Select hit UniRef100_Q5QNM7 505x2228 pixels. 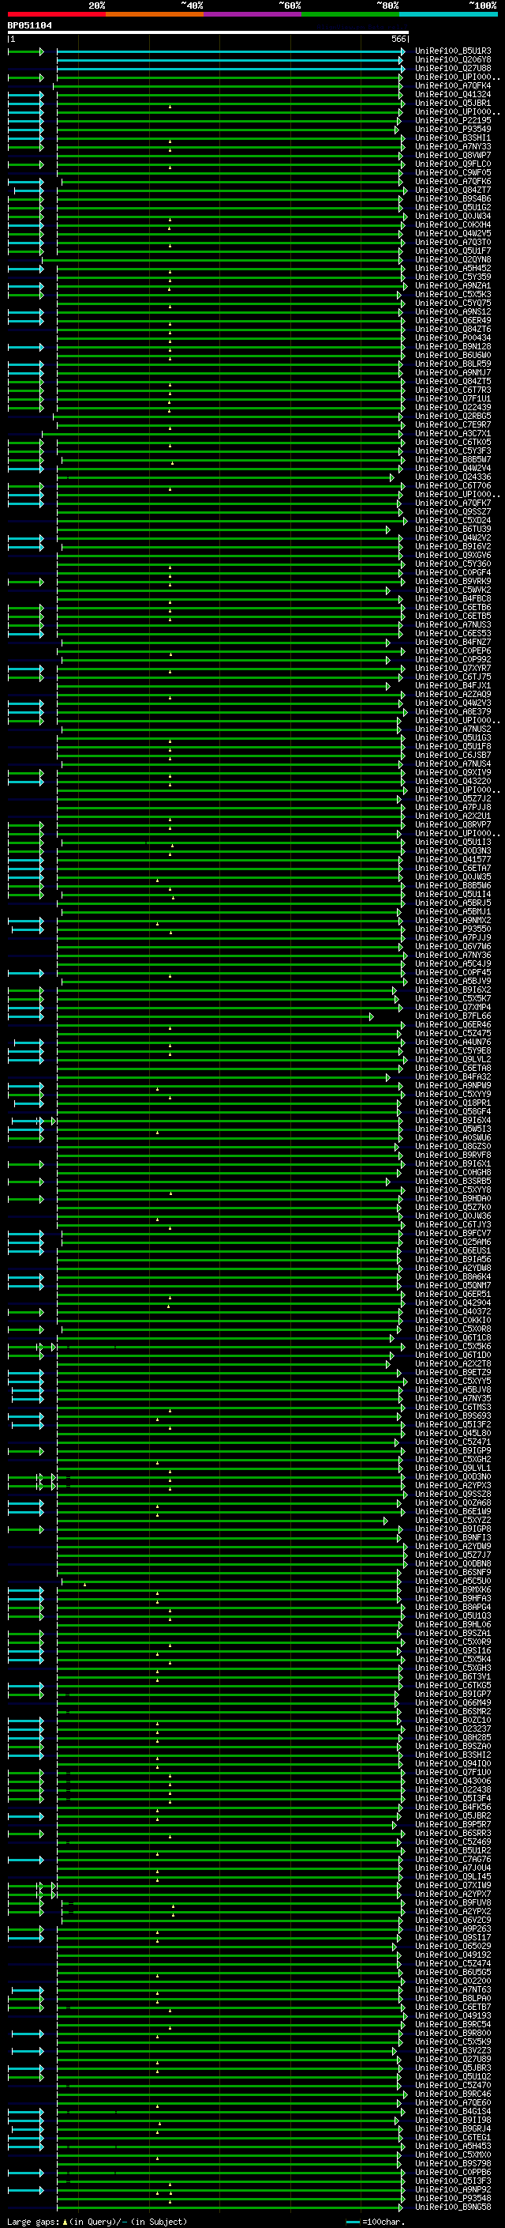click(x=453, y=1285)
